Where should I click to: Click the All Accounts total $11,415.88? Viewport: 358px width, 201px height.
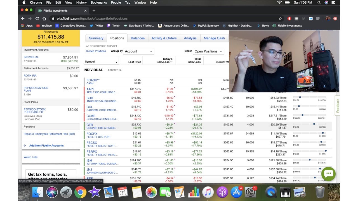(x=51, y=37)
